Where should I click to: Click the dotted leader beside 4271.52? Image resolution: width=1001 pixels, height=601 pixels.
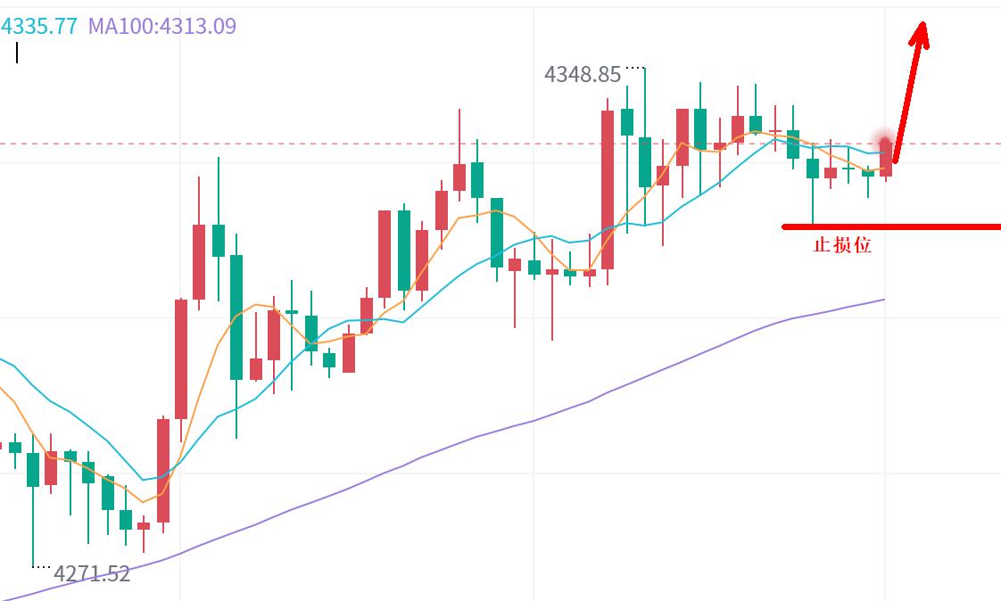coord(41,565)
